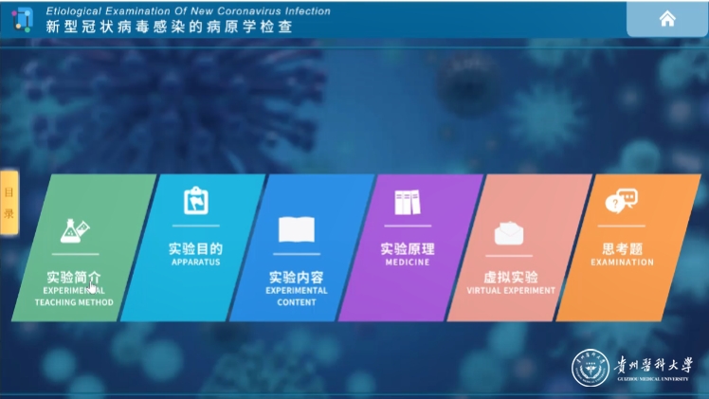Click the flask icon for 实验简介
709x399 pixels.
(75, 229)
